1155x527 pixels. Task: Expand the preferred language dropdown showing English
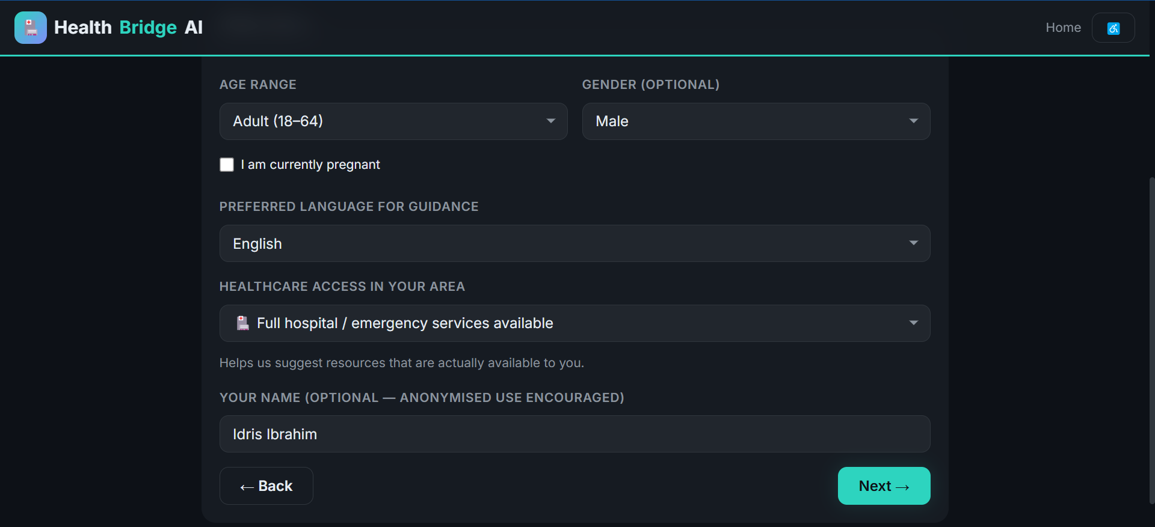coord(575,243)
